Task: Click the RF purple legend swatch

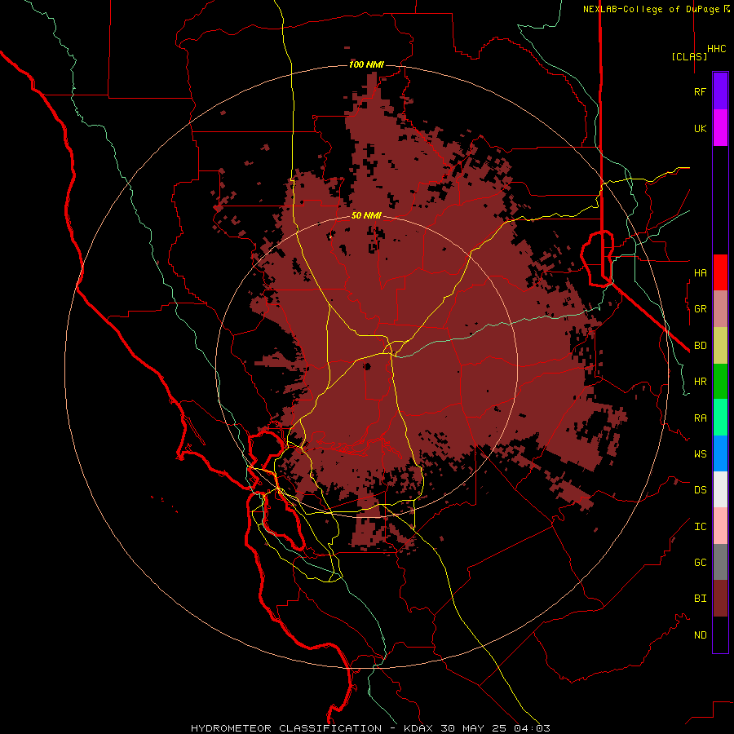Action: point(720,91)
